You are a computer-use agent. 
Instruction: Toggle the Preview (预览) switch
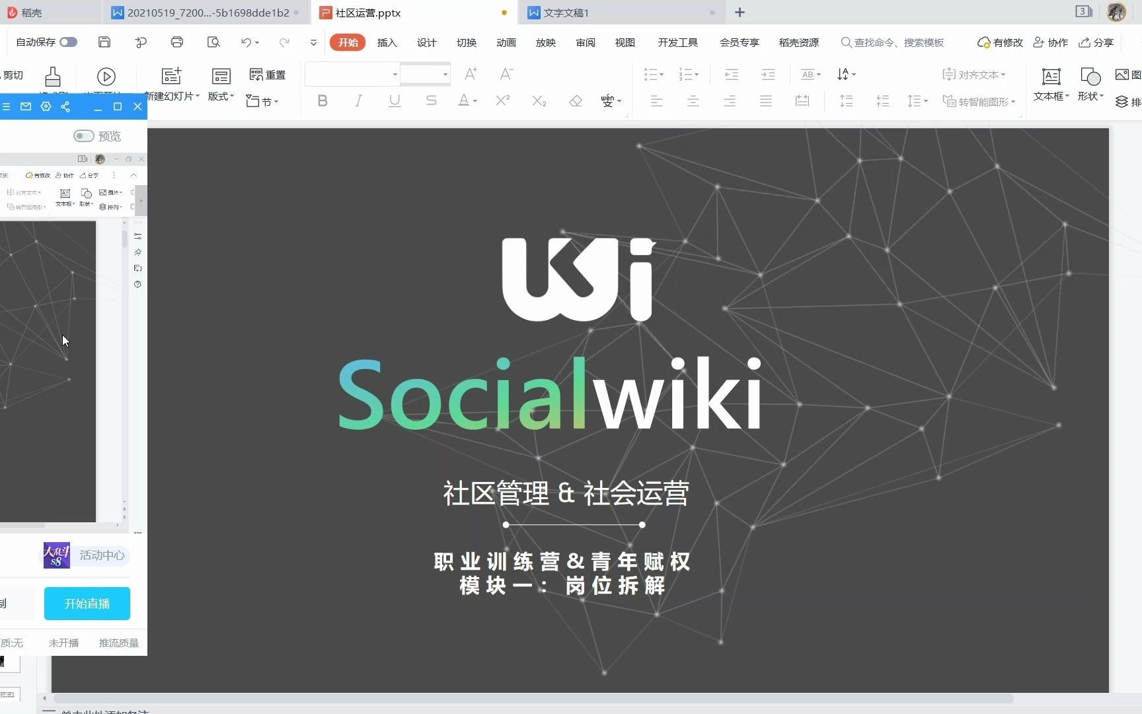[83, 136]
